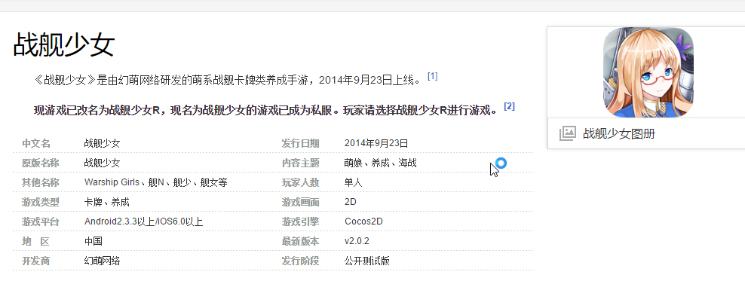Click the label 游戏平台
This screenshot has width=745, height=281.
point(41,221)
